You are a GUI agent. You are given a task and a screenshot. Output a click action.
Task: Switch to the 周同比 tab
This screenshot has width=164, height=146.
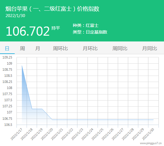[x=120, y=48]
